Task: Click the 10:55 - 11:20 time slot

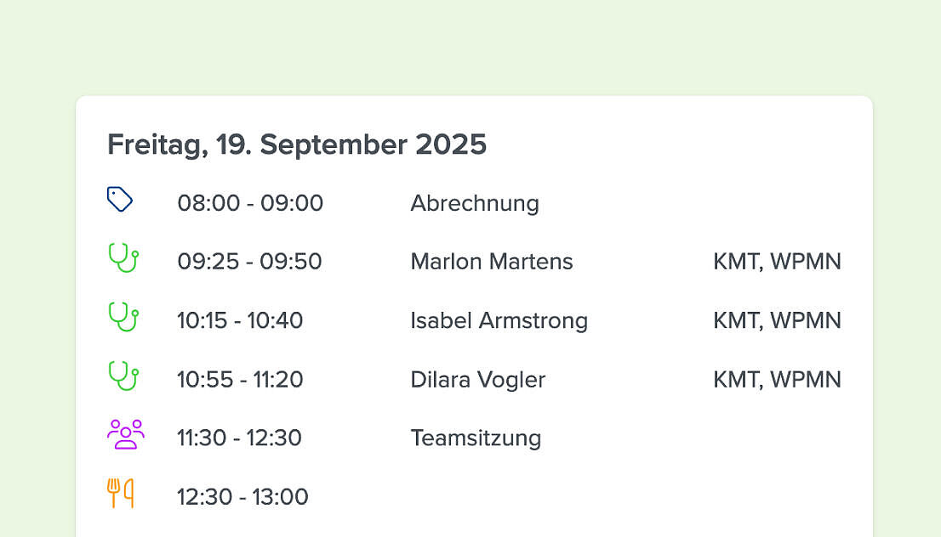Action: [x=240, y=380]
